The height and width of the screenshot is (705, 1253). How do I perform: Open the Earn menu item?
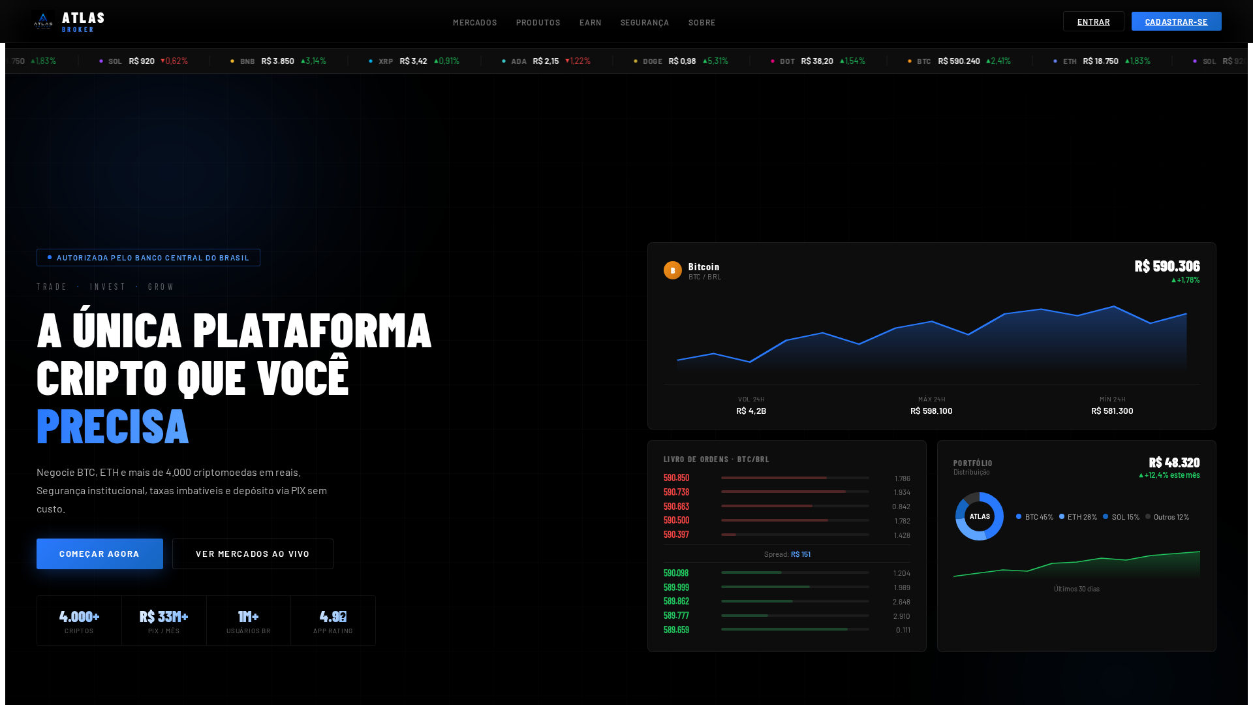tap(591, 22)
